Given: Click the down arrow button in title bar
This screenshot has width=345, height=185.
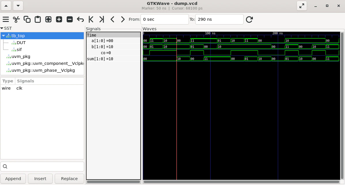Looking at the screenshot, I should point(18,6).
